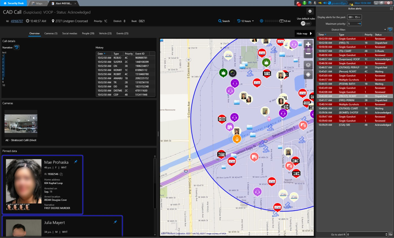Click the blue refresh icon beside District filter
394x238 pixels.
(x=390, y=29)
